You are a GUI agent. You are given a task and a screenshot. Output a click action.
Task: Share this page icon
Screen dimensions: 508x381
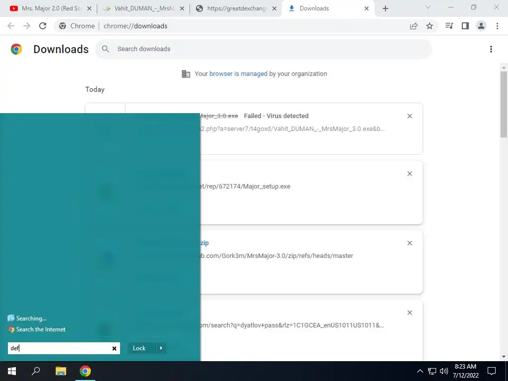point(414,26)
